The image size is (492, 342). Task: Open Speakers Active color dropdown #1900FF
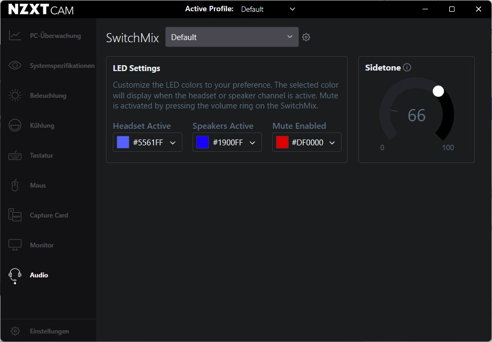227,142
